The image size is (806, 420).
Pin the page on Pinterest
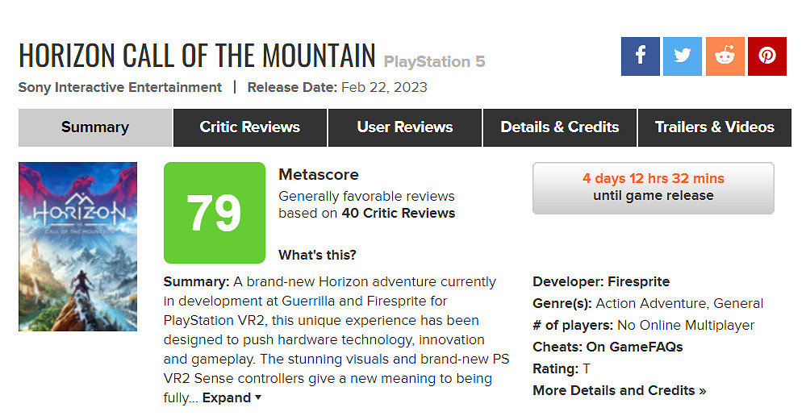(766, 56)
